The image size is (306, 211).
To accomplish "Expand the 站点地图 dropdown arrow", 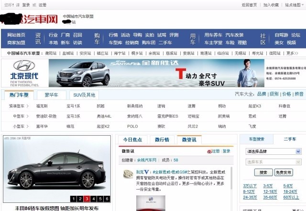I will tap(303, 5).
